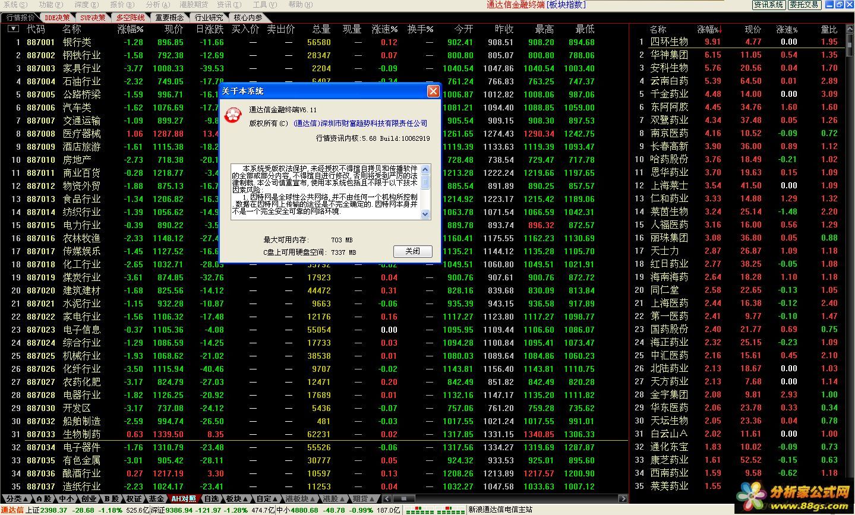Expand the 港股▲ bottom tab

pyautogui.click(x=333, y=499)
